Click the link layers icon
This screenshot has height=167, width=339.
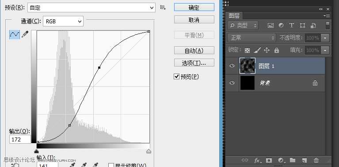pyautogui.click(x=245, y=160)
